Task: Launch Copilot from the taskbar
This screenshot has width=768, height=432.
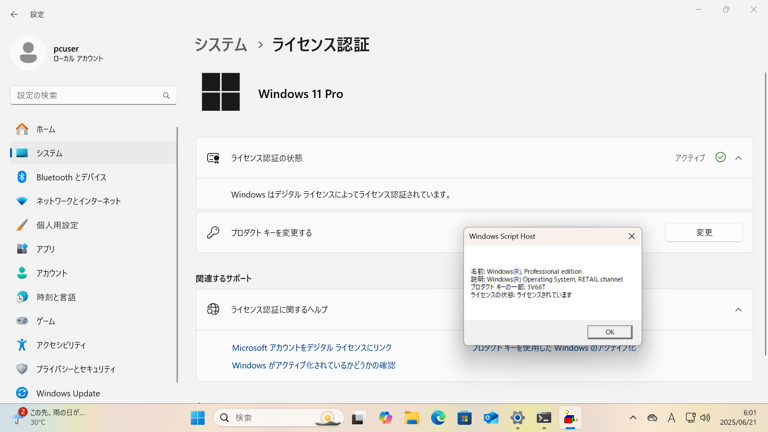Action: (x=385, y=418)
